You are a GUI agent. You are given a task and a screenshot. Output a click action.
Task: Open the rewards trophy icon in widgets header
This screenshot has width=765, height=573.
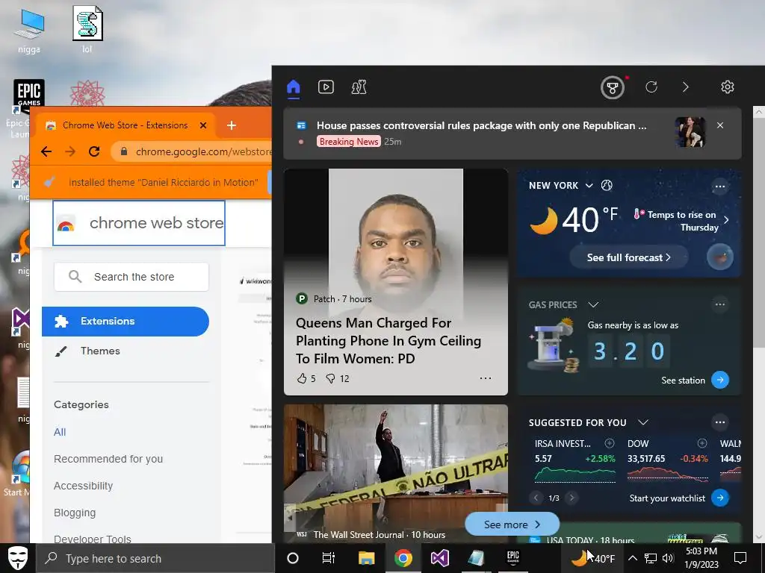[x=613, y=88]
